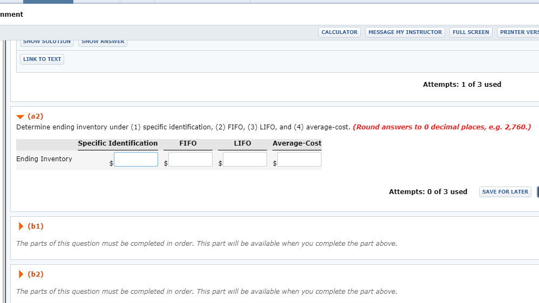The height and width of the screenshot is (303, 539).
Task: Select the Ending Inventory row label
Action: point(44,159)
